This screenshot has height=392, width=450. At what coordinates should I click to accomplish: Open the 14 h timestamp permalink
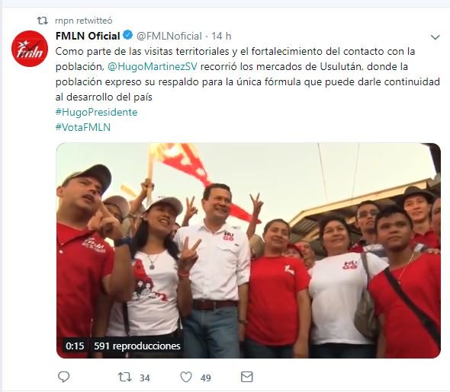click(221, 36)
